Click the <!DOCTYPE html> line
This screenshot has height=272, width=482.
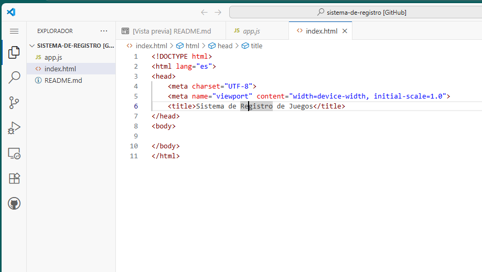[181, 57]
